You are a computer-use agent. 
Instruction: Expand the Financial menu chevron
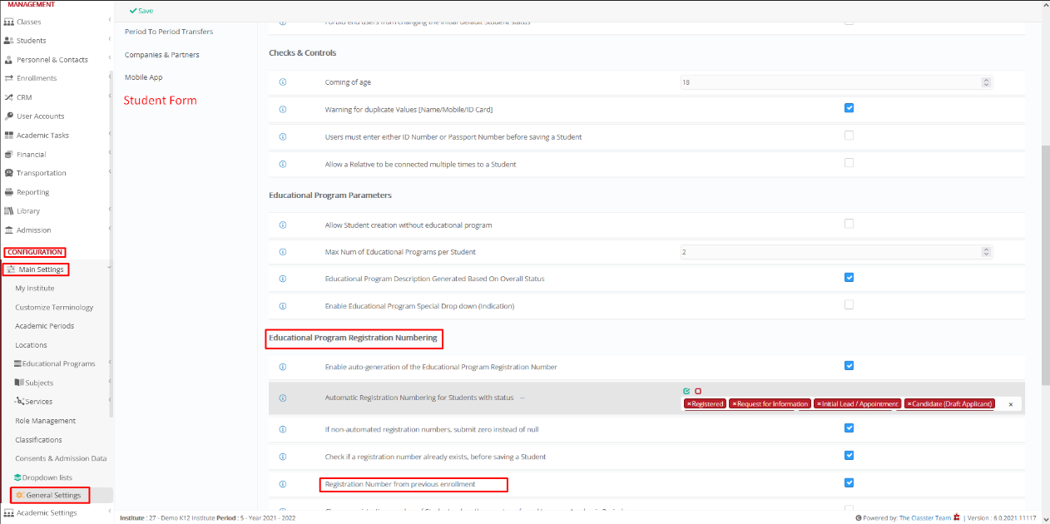(x=110, y=153)
